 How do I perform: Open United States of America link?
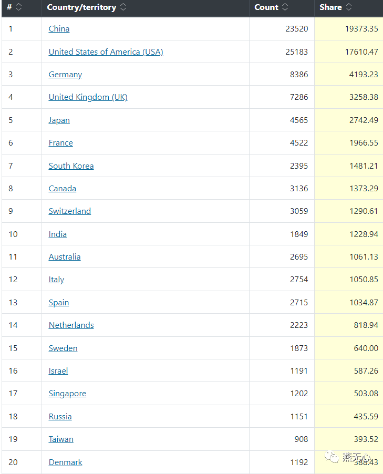[x=106, y=52]
